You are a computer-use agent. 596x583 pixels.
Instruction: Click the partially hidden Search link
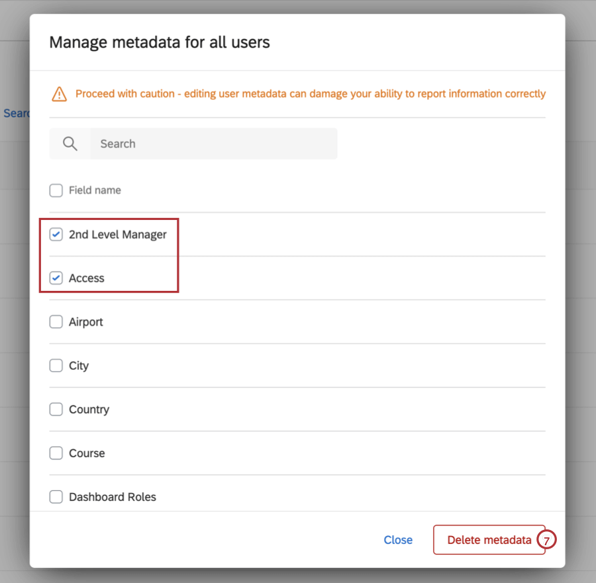[x=17, y=113]
